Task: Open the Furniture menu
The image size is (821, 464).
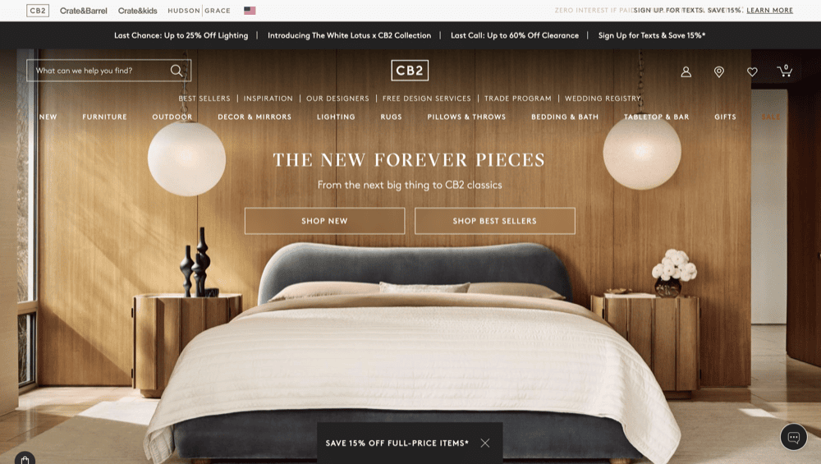Action: pos(105,117)
